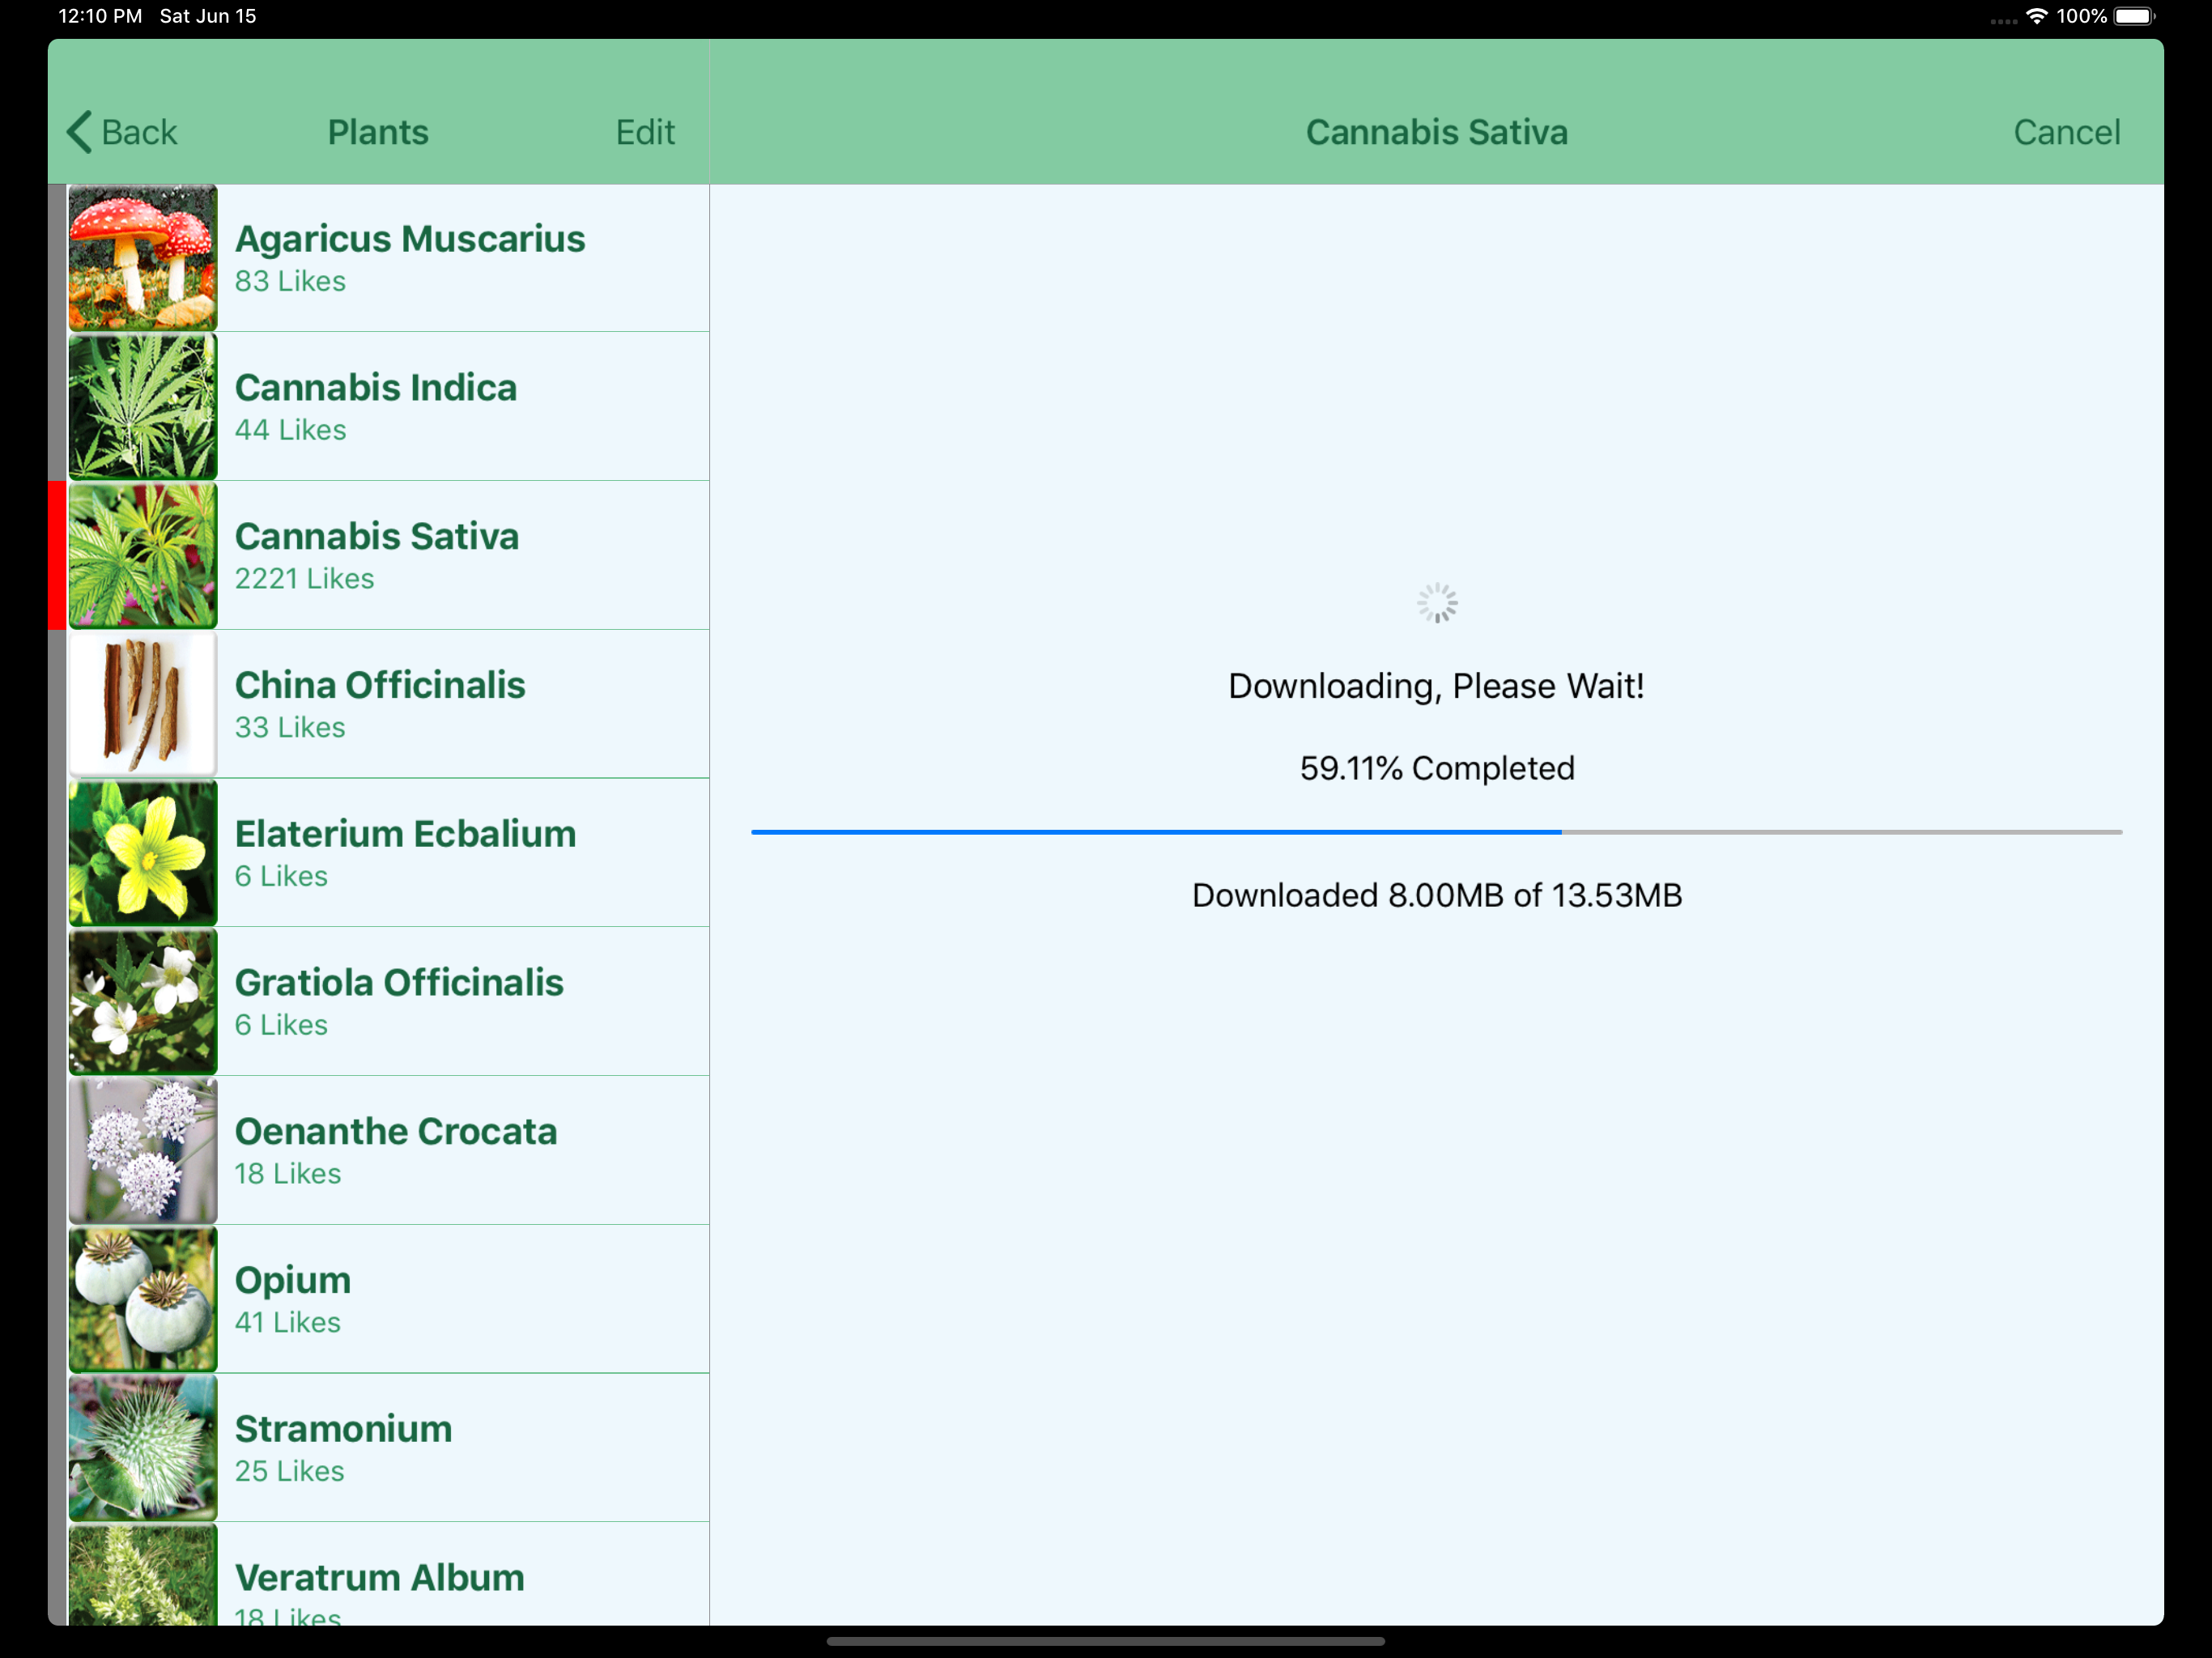Open the Cannabis Sativa plant thumbnail
Screen dimensions: 2212x1658
click(x=143, y=556)
